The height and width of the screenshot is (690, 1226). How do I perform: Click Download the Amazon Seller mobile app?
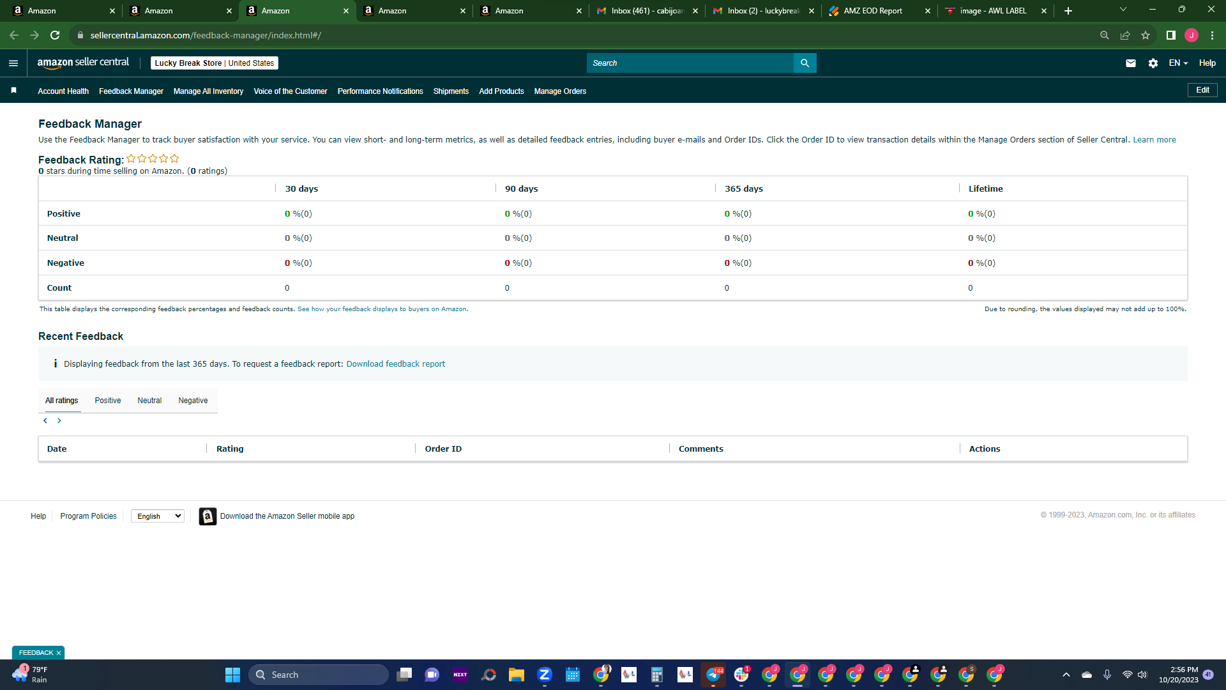(x=287, y=516)
